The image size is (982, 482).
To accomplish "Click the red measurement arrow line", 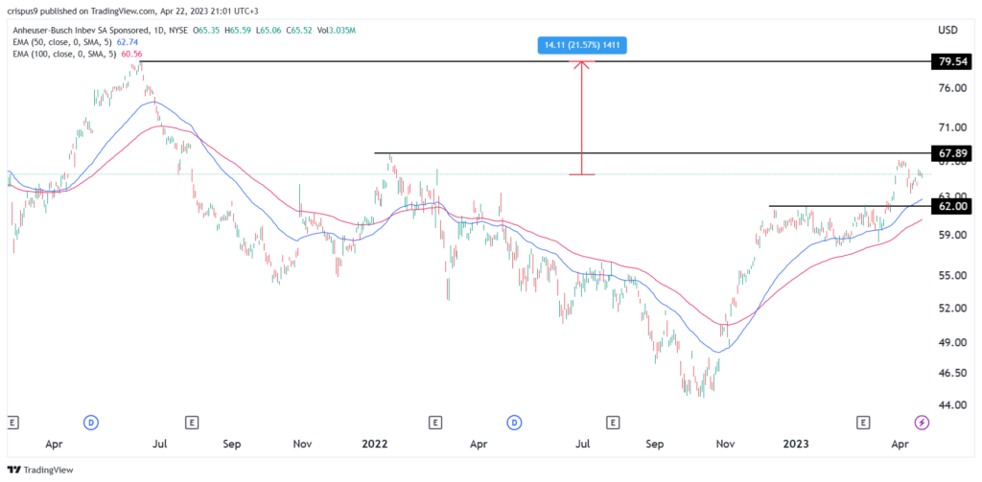I will pyautogui.click(x=582, y=118).
